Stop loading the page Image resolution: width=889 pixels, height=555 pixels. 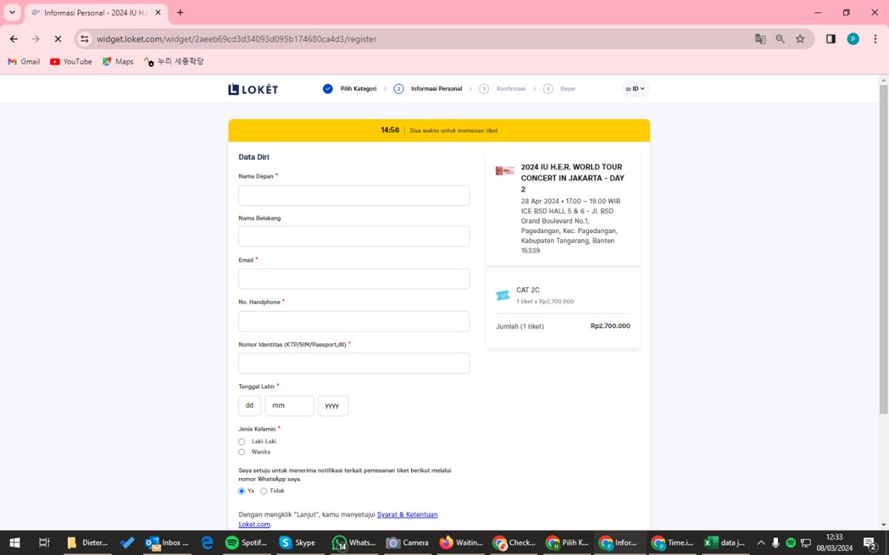(58, 39)
